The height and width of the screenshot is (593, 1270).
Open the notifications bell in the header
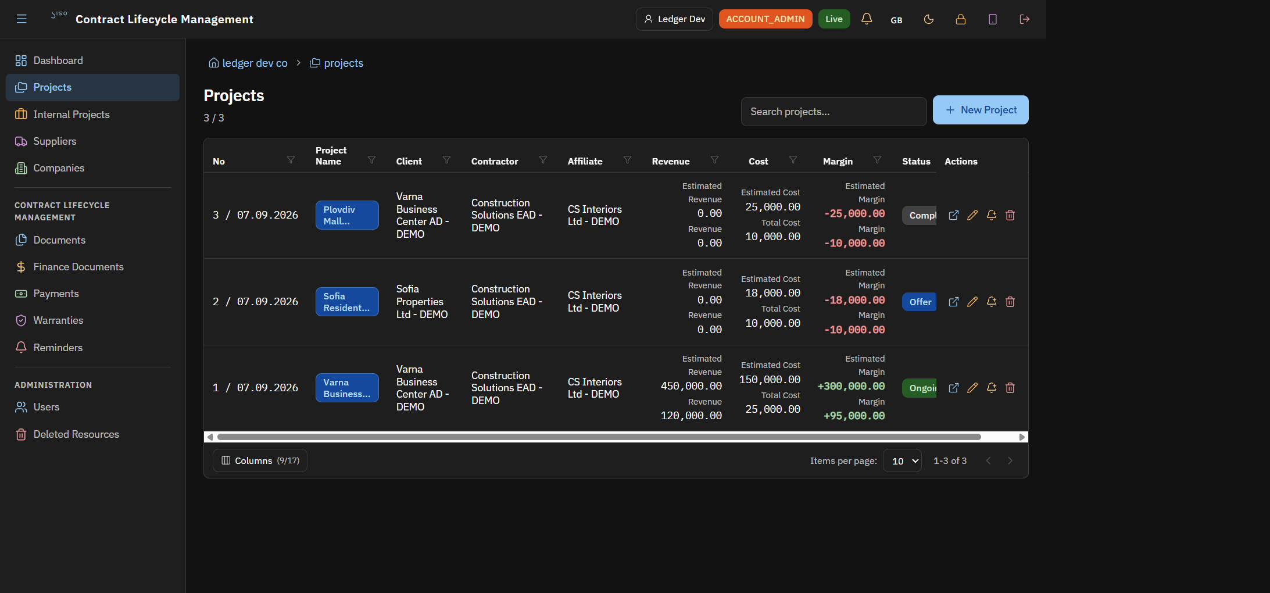pos(867,19)
